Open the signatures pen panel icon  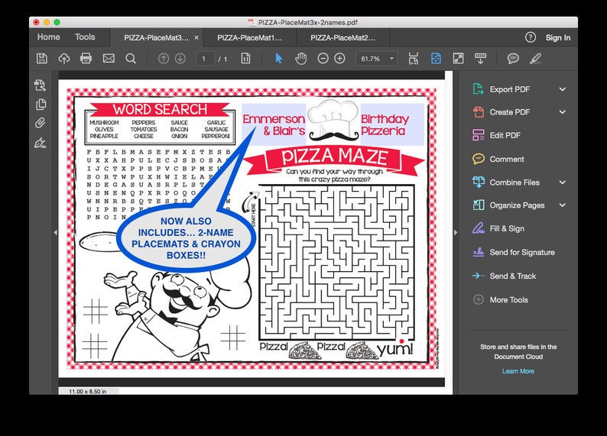(40, 143)
